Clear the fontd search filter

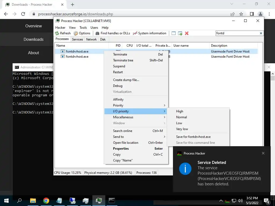[261, 33]
